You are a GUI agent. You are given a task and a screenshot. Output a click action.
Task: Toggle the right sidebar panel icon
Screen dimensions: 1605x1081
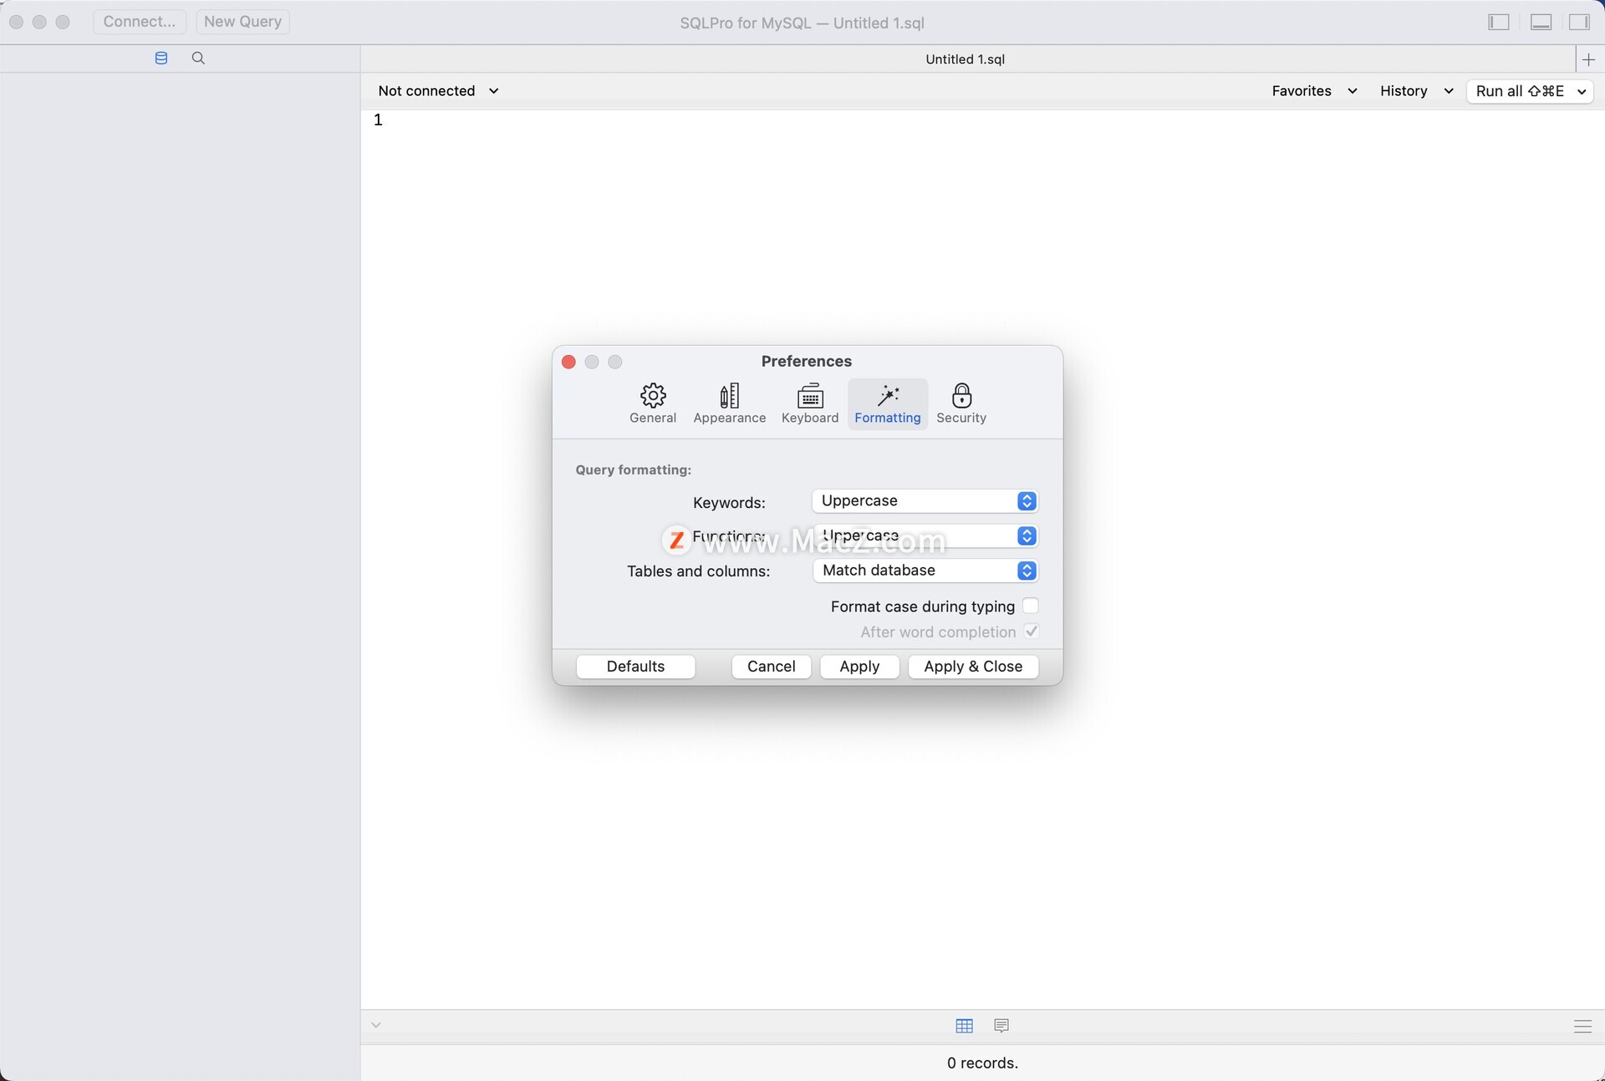(1579, 23)
